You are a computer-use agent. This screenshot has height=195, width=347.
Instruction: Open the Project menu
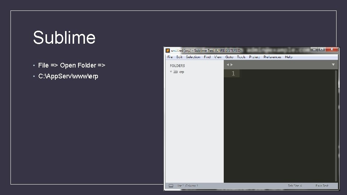click(x=254, y=57)
